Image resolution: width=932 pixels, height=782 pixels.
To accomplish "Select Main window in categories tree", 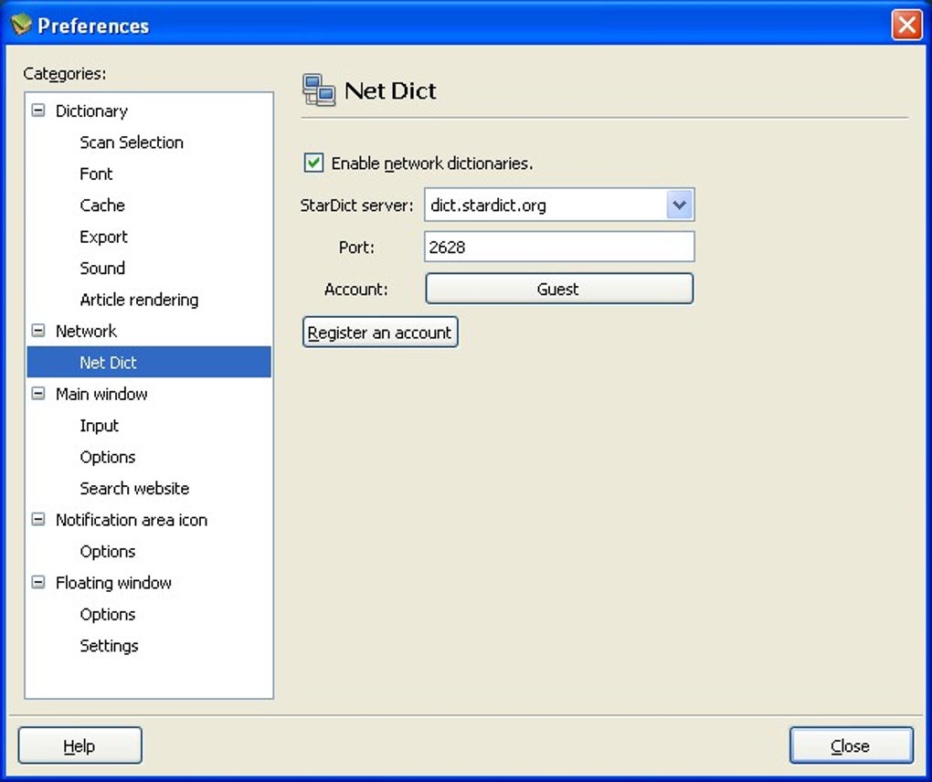I will tap(101, 394).
